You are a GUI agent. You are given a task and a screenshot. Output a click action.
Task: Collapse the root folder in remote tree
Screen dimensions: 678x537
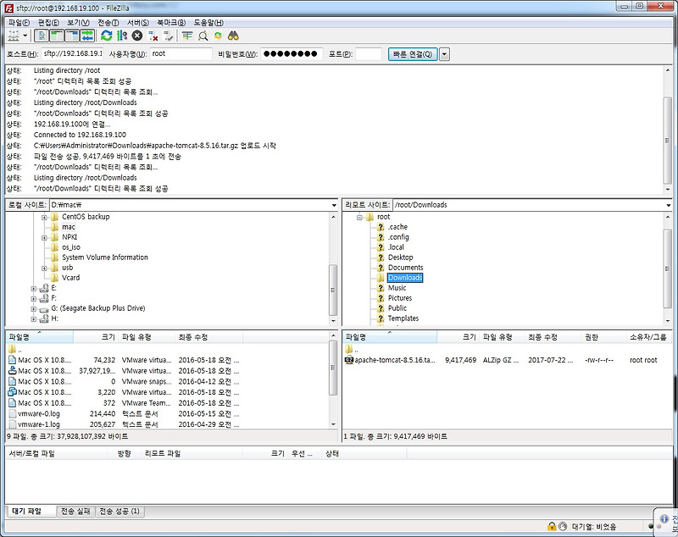(x=359, y=216)
